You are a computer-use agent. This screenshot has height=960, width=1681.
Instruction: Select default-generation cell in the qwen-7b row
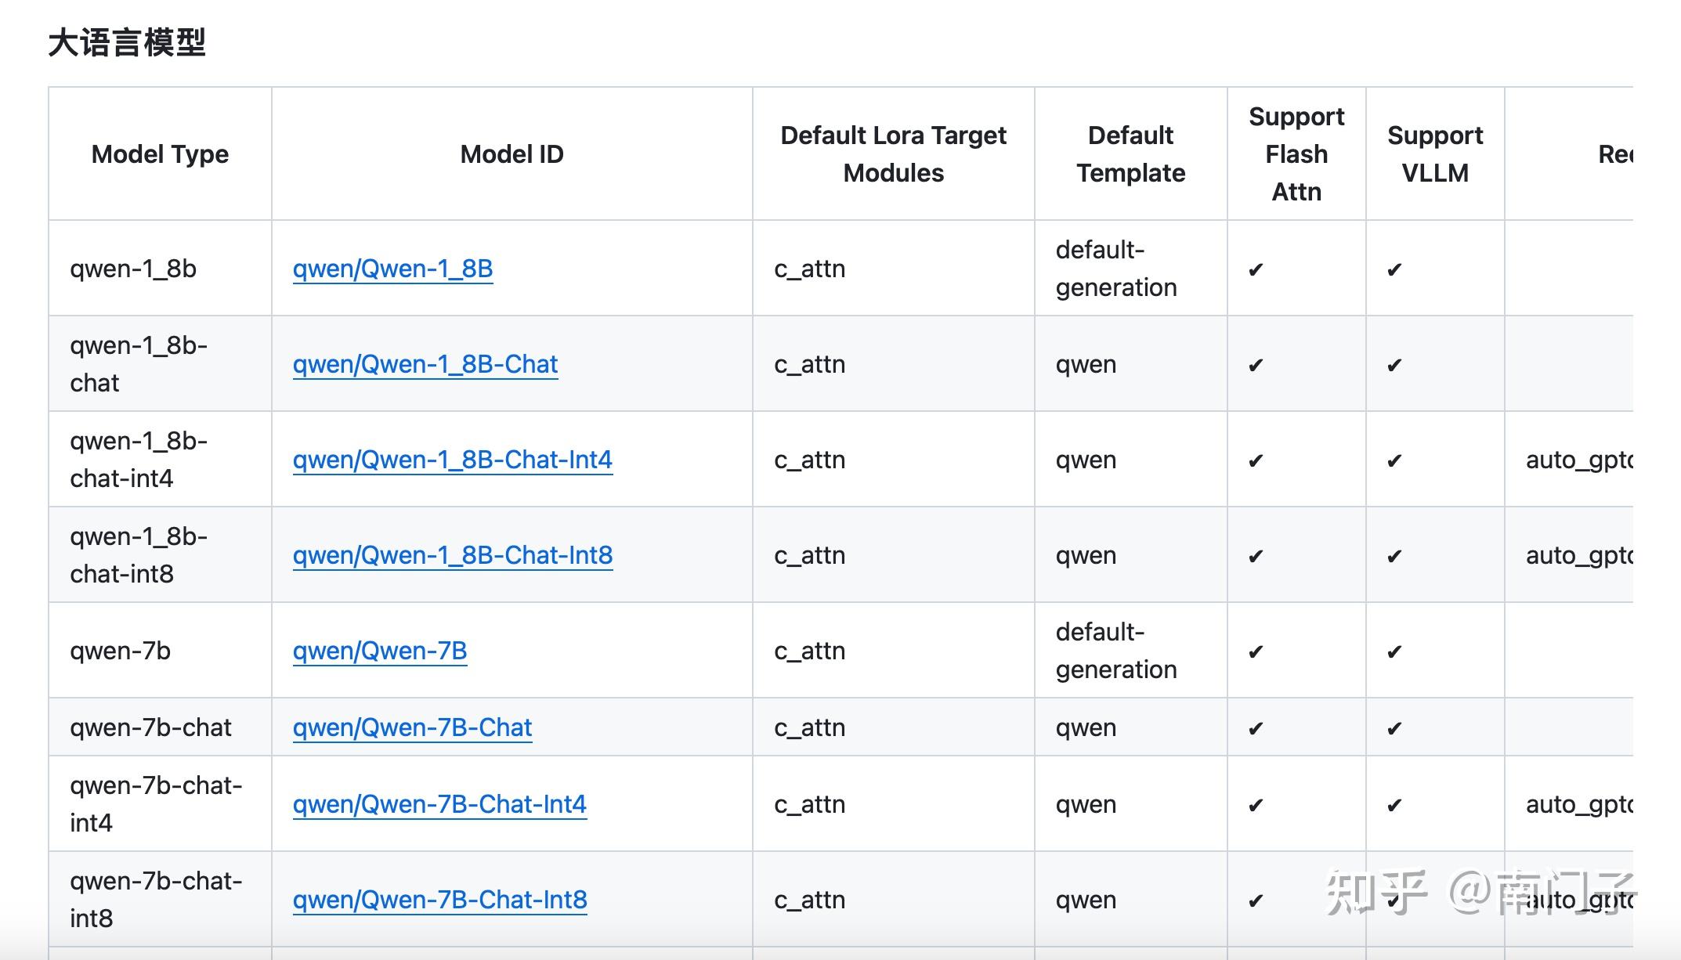click(x=1116, y=651)
